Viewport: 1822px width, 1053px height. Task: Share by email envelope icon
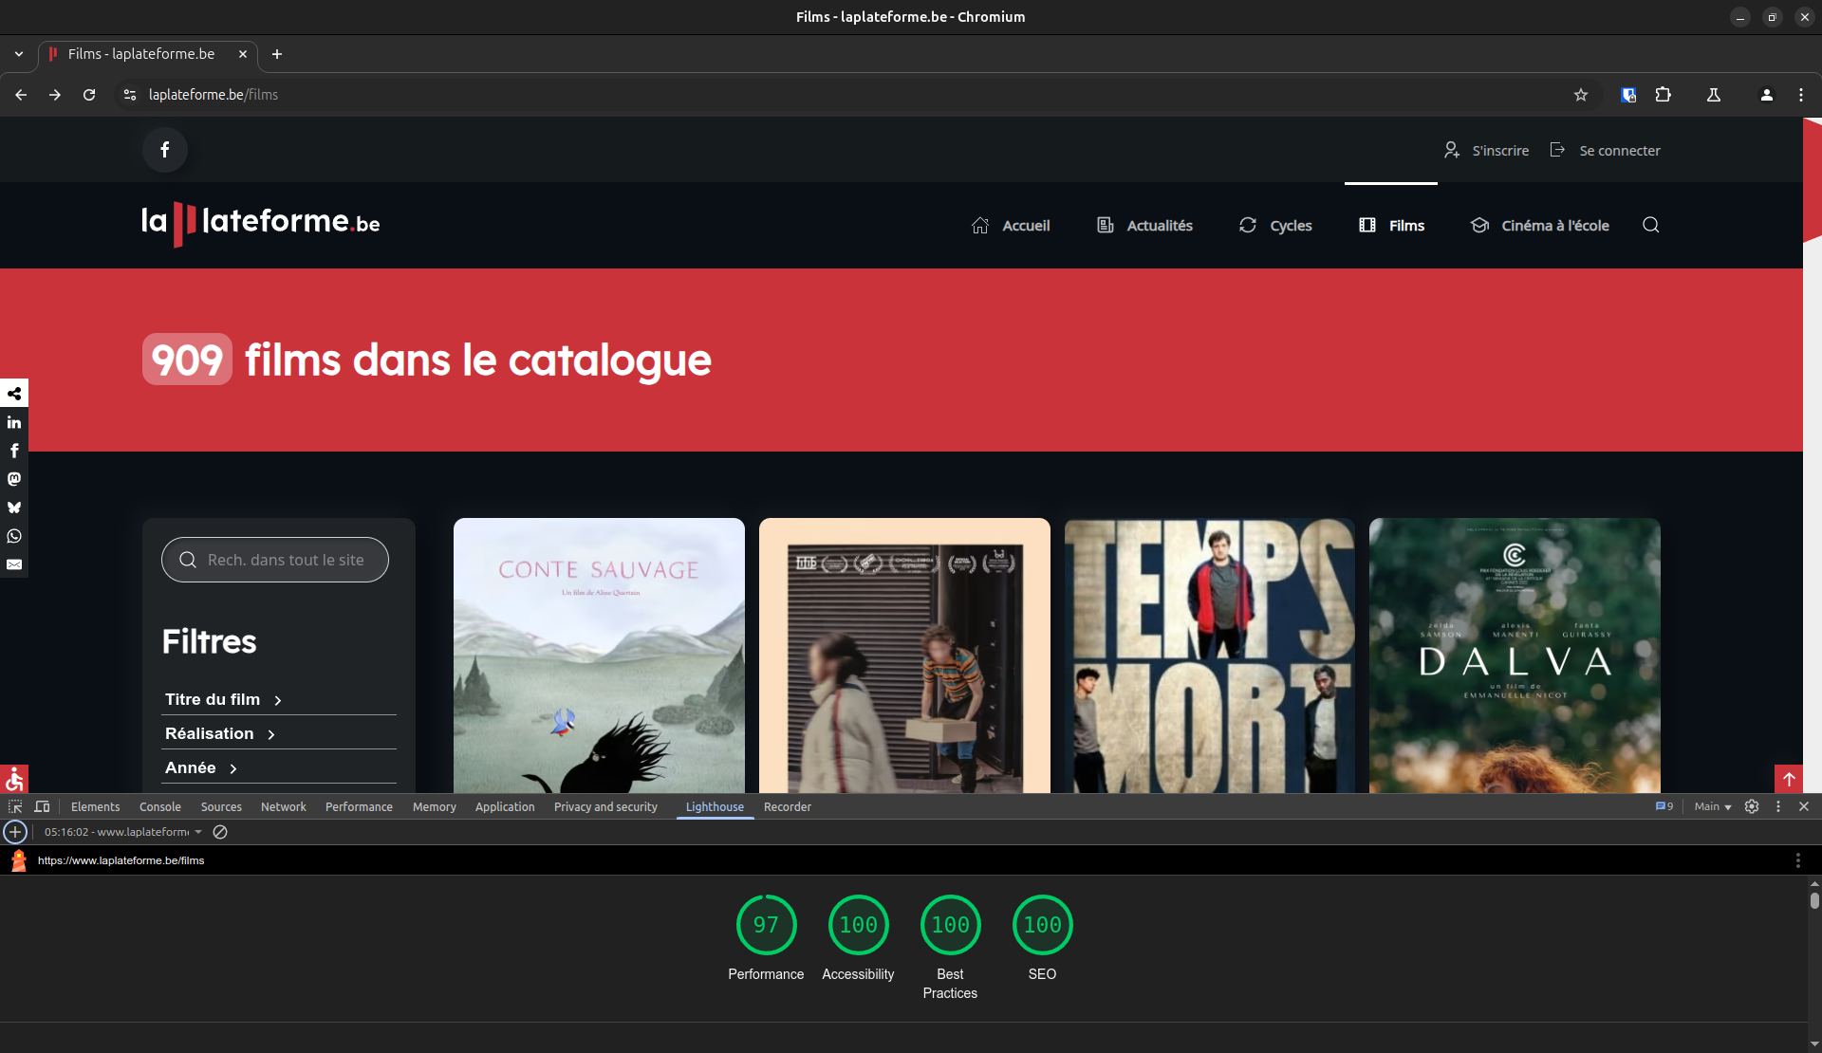(x=14, y=564)
